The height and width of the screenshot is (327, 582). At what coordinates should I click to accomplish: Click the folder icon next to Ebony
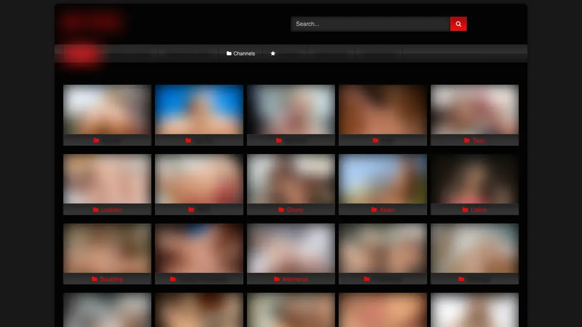281,210
